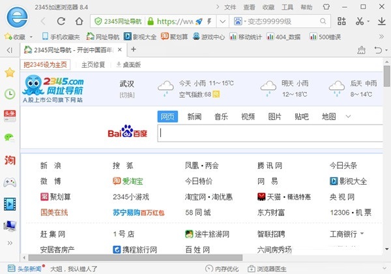Screen dimensions: 391x274
Task: Select the 网页 search tab
Action: (x=167, y=117)
